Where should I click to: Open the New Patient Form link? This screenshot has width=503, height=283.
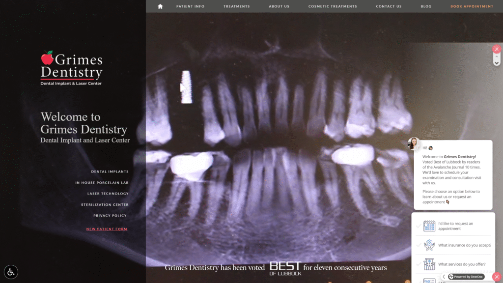pyautogui.click(x=107, y=229)
